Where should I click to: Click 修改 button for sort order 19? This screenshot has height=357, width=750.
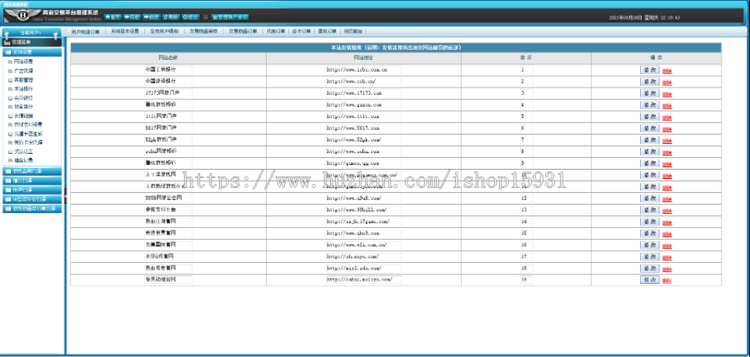(x=649, y=280)
